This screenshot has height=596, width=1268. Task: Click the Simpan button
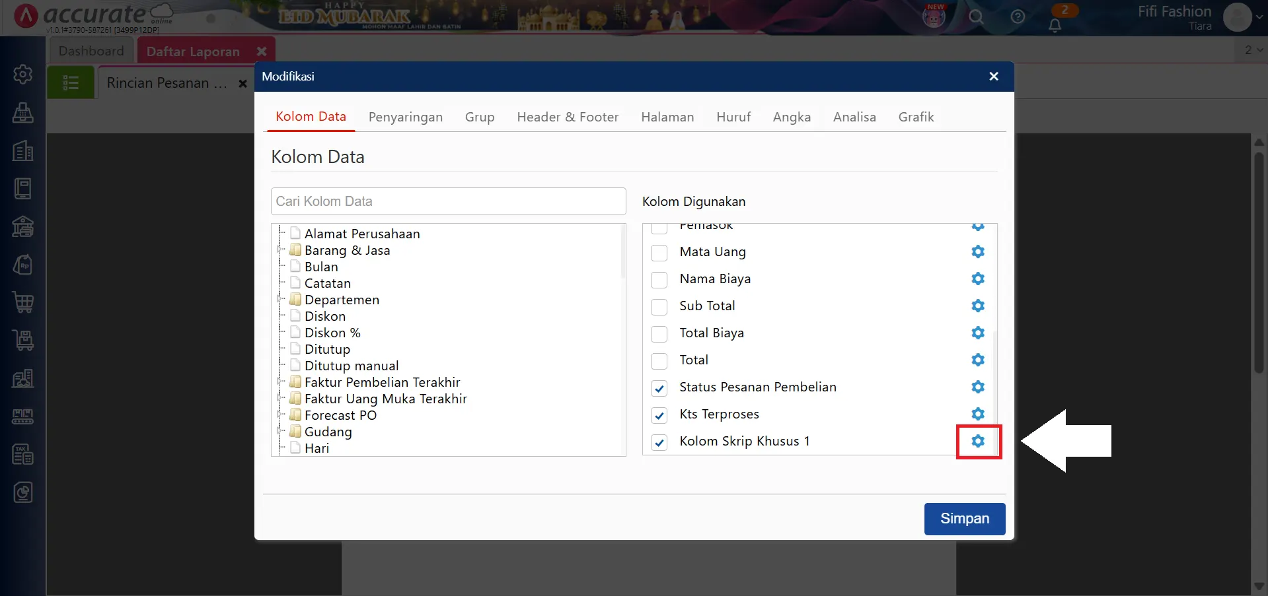pyautogui.click(x=964, y=519)
